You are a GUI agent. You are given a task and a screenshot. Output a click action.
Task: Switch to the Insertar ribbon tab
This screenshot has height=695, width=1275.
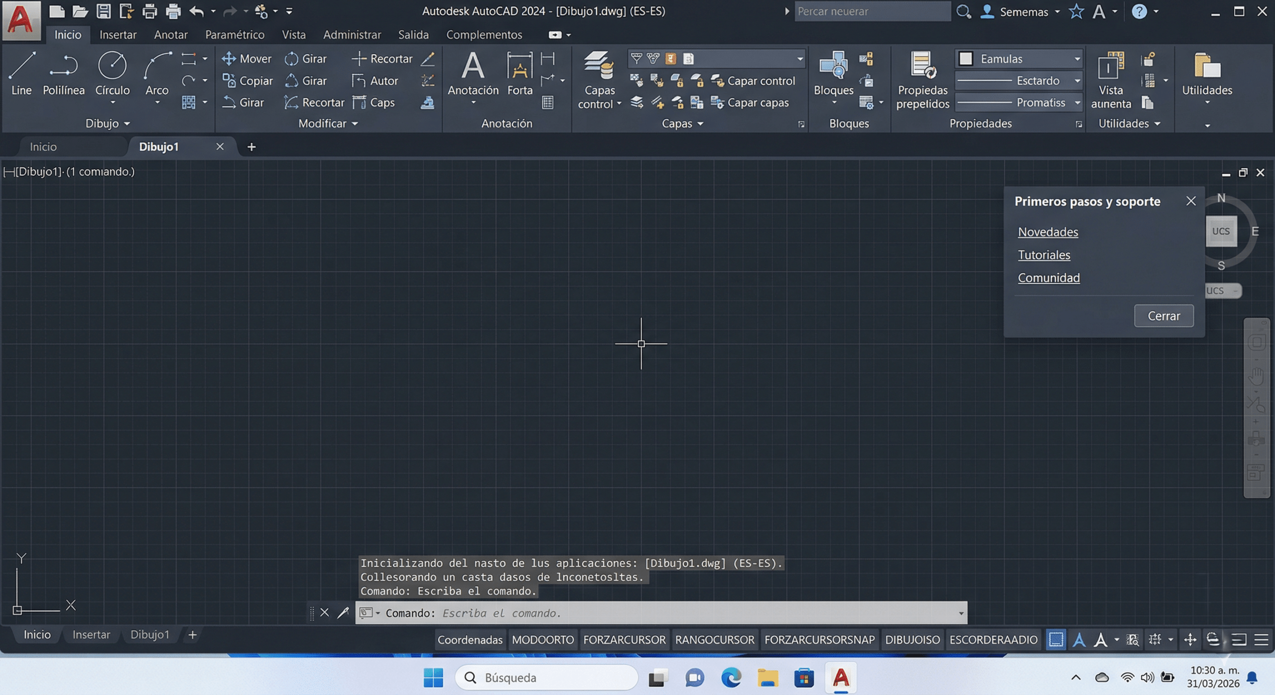click(x=118, y=34)
